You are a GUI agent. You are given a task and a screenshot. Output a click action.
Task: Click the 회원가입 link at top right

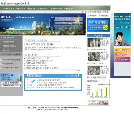point(96,12)
